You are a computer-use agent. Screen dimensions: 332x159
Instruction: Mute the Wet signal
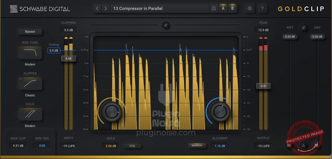click(289, 145)
